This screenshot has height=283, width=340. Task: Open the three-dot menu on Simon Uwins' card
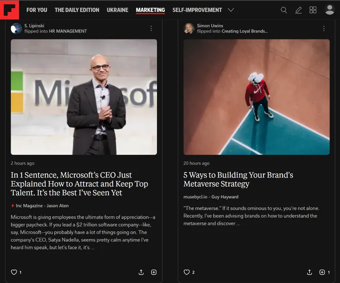[x=324, y=29]
